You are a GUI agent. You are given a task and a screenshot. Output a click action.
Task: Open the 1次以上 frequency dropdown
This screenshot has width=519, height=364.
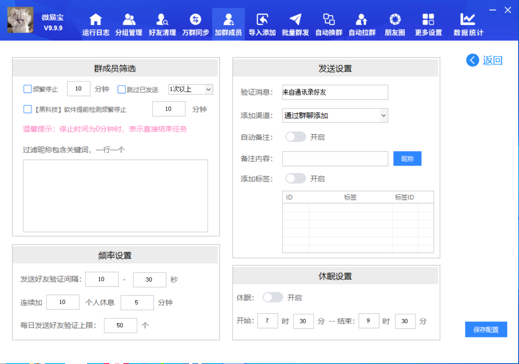click(190, 89)
